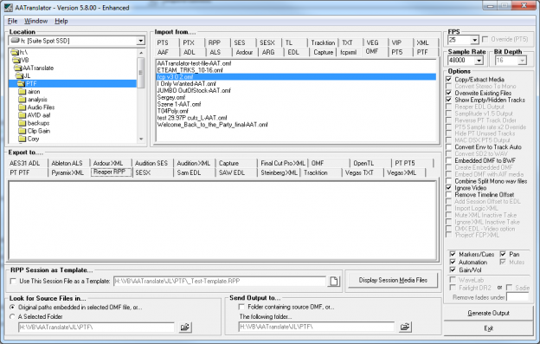Click the folder tree scrollbar up arrow

[141, 53]
